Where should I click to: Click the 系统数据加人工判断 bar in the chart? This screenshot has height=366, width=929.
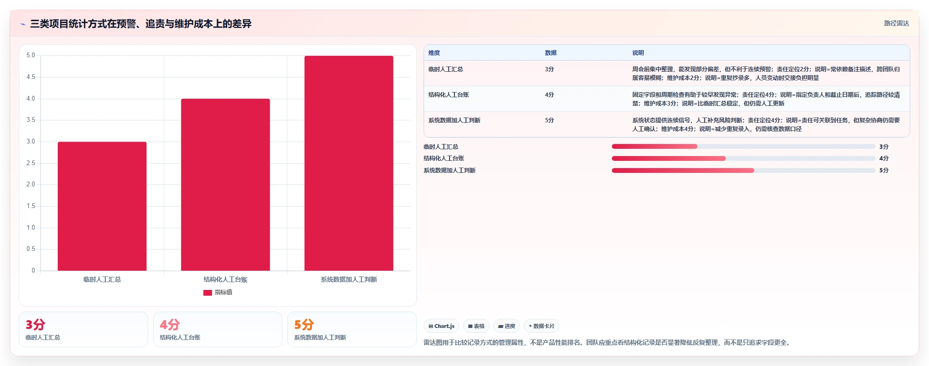349,163
